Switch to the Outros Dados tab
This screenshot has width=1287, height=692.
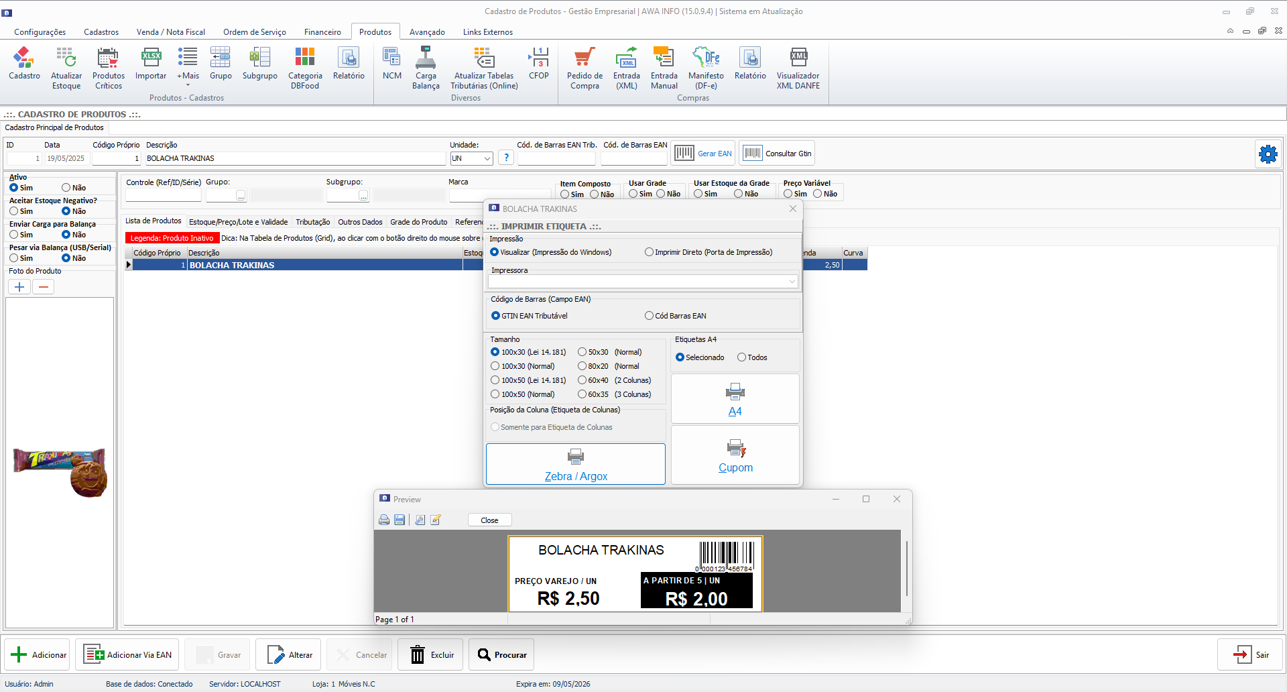point(360,222)
